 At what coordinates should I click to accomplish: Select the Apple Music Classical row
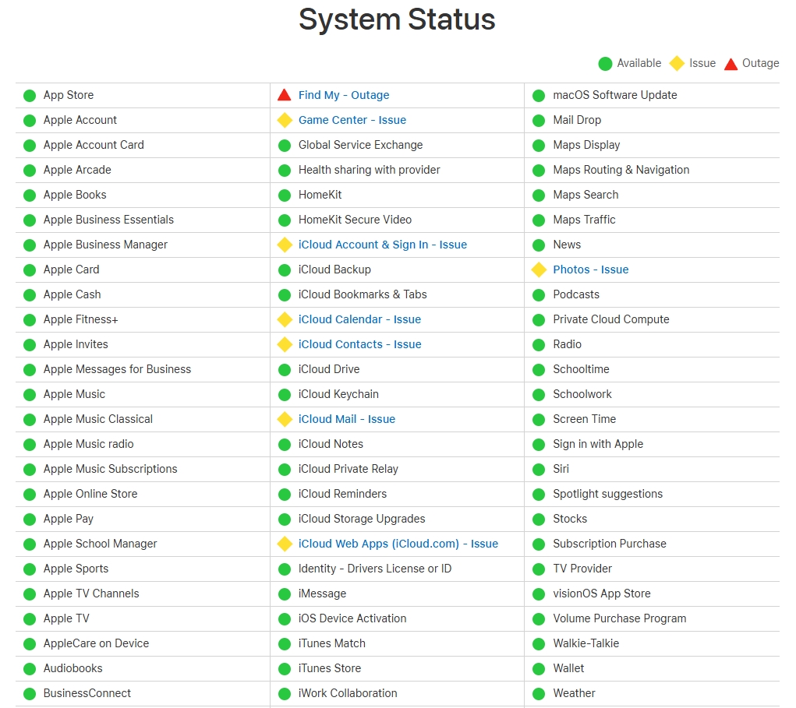97,419
